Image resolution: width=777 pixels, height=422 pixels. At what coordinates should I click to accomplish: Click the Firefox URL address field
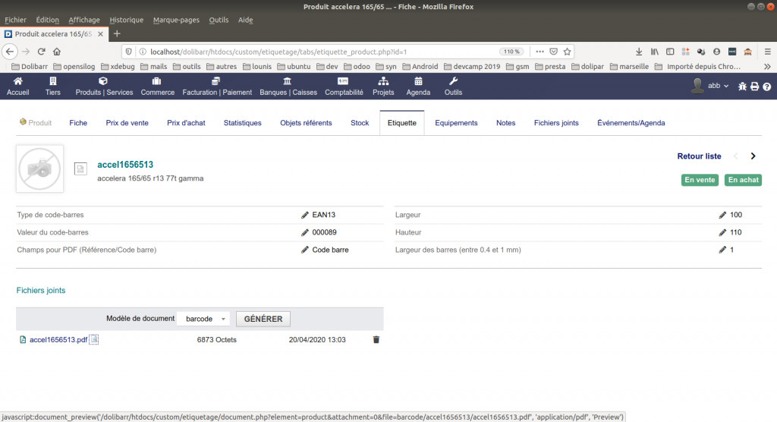click(x=319, y=52)
